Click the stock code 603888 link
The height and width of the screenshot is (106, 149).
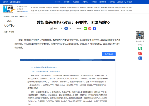pyautogui.click(x=26, y=12)
